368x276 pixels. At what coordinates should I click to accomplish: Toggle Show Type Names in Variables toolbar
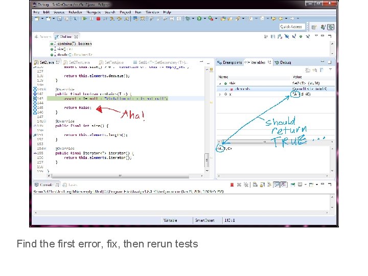point(308,70)
